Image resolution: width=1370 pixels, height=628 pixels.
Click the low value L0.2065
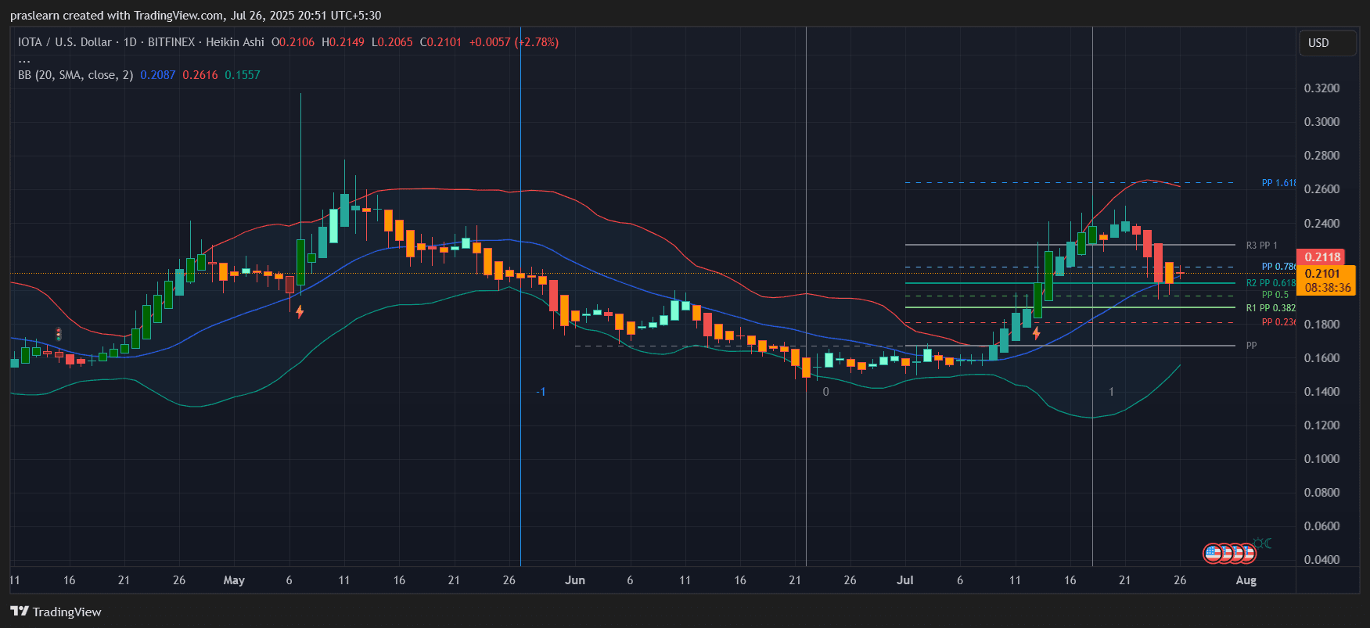[392, 42]
